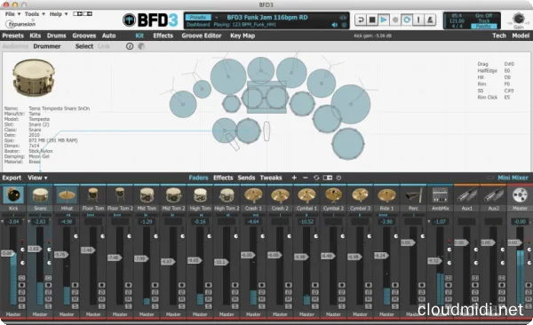Click the mixer refresh arrows icon
This screenshot has height=325, width=533.
(x=316, y=178)
